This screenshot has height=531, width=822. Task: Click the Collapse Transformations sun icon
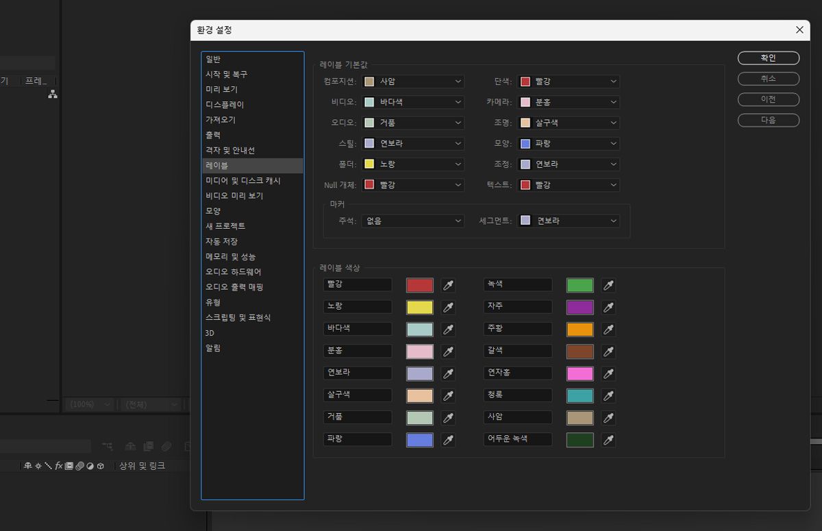[38, 466]
